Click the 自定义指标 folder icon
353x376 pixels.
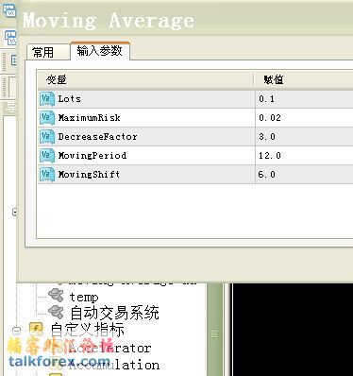[36, 329]
